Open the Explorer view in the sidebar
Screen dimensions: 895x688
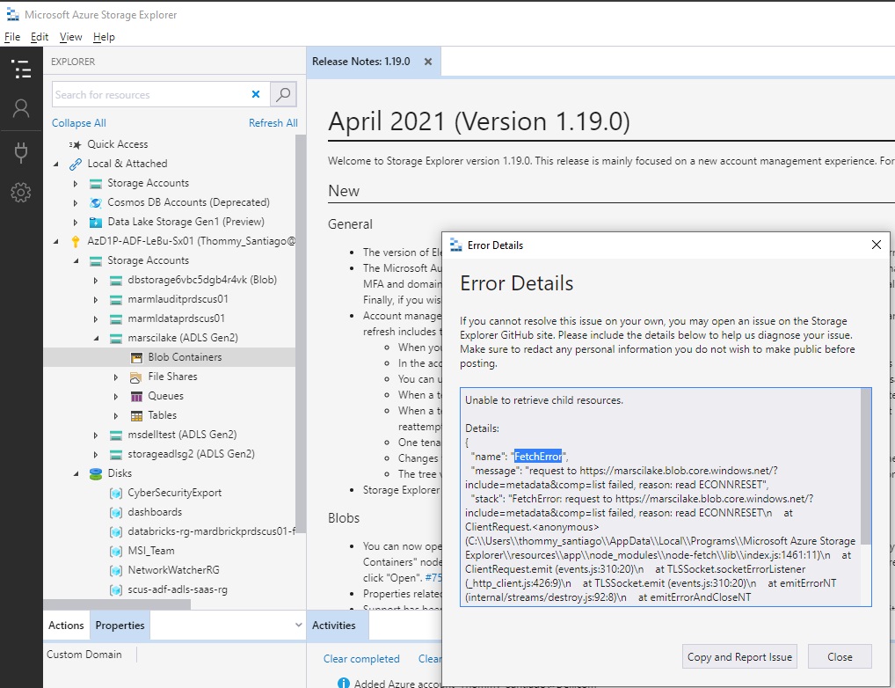pyautogui.click(x=21, y=69)
